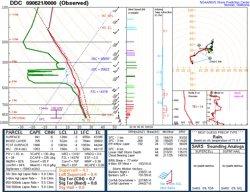Click the 700-500mb Lapse Rate line
The image size is (250, 192).
tap(30, 187)
